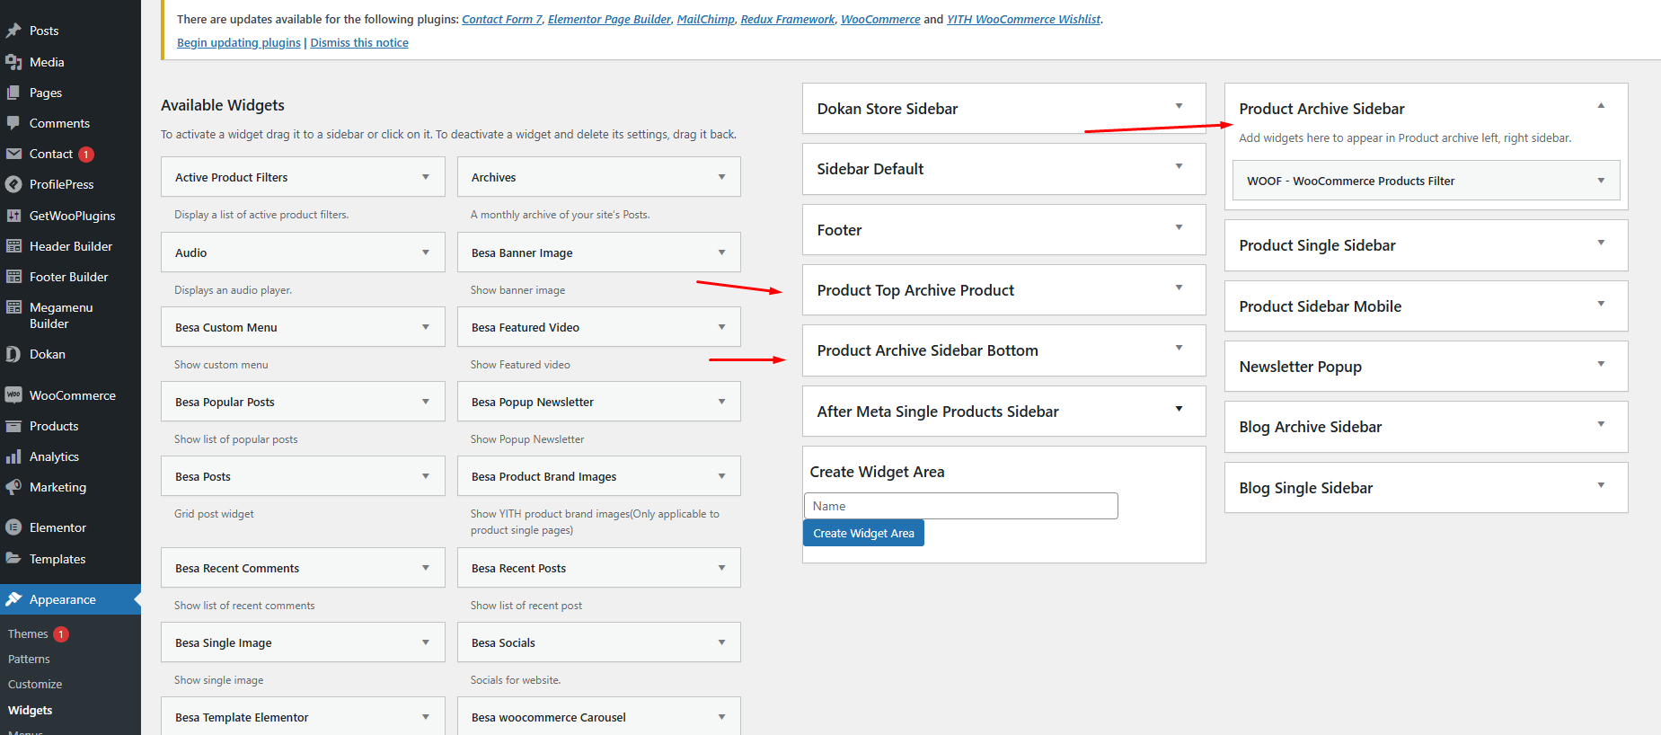1661x735 pixels.
Task: Click the Megamenu Builder icon
Action: click(x=13, y=307)
